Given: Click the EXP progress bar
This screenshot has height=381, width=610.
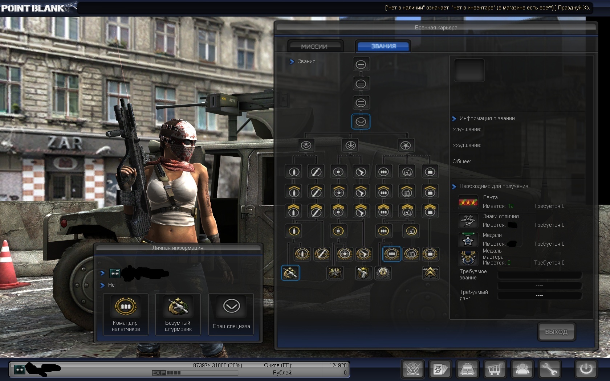Looking at the screenshot, I should pos(195,373).
